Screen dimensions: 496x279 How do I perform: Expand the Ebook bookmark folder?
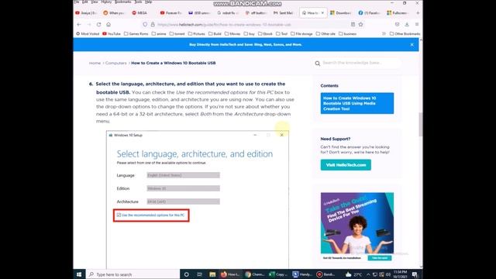point(265,33)
